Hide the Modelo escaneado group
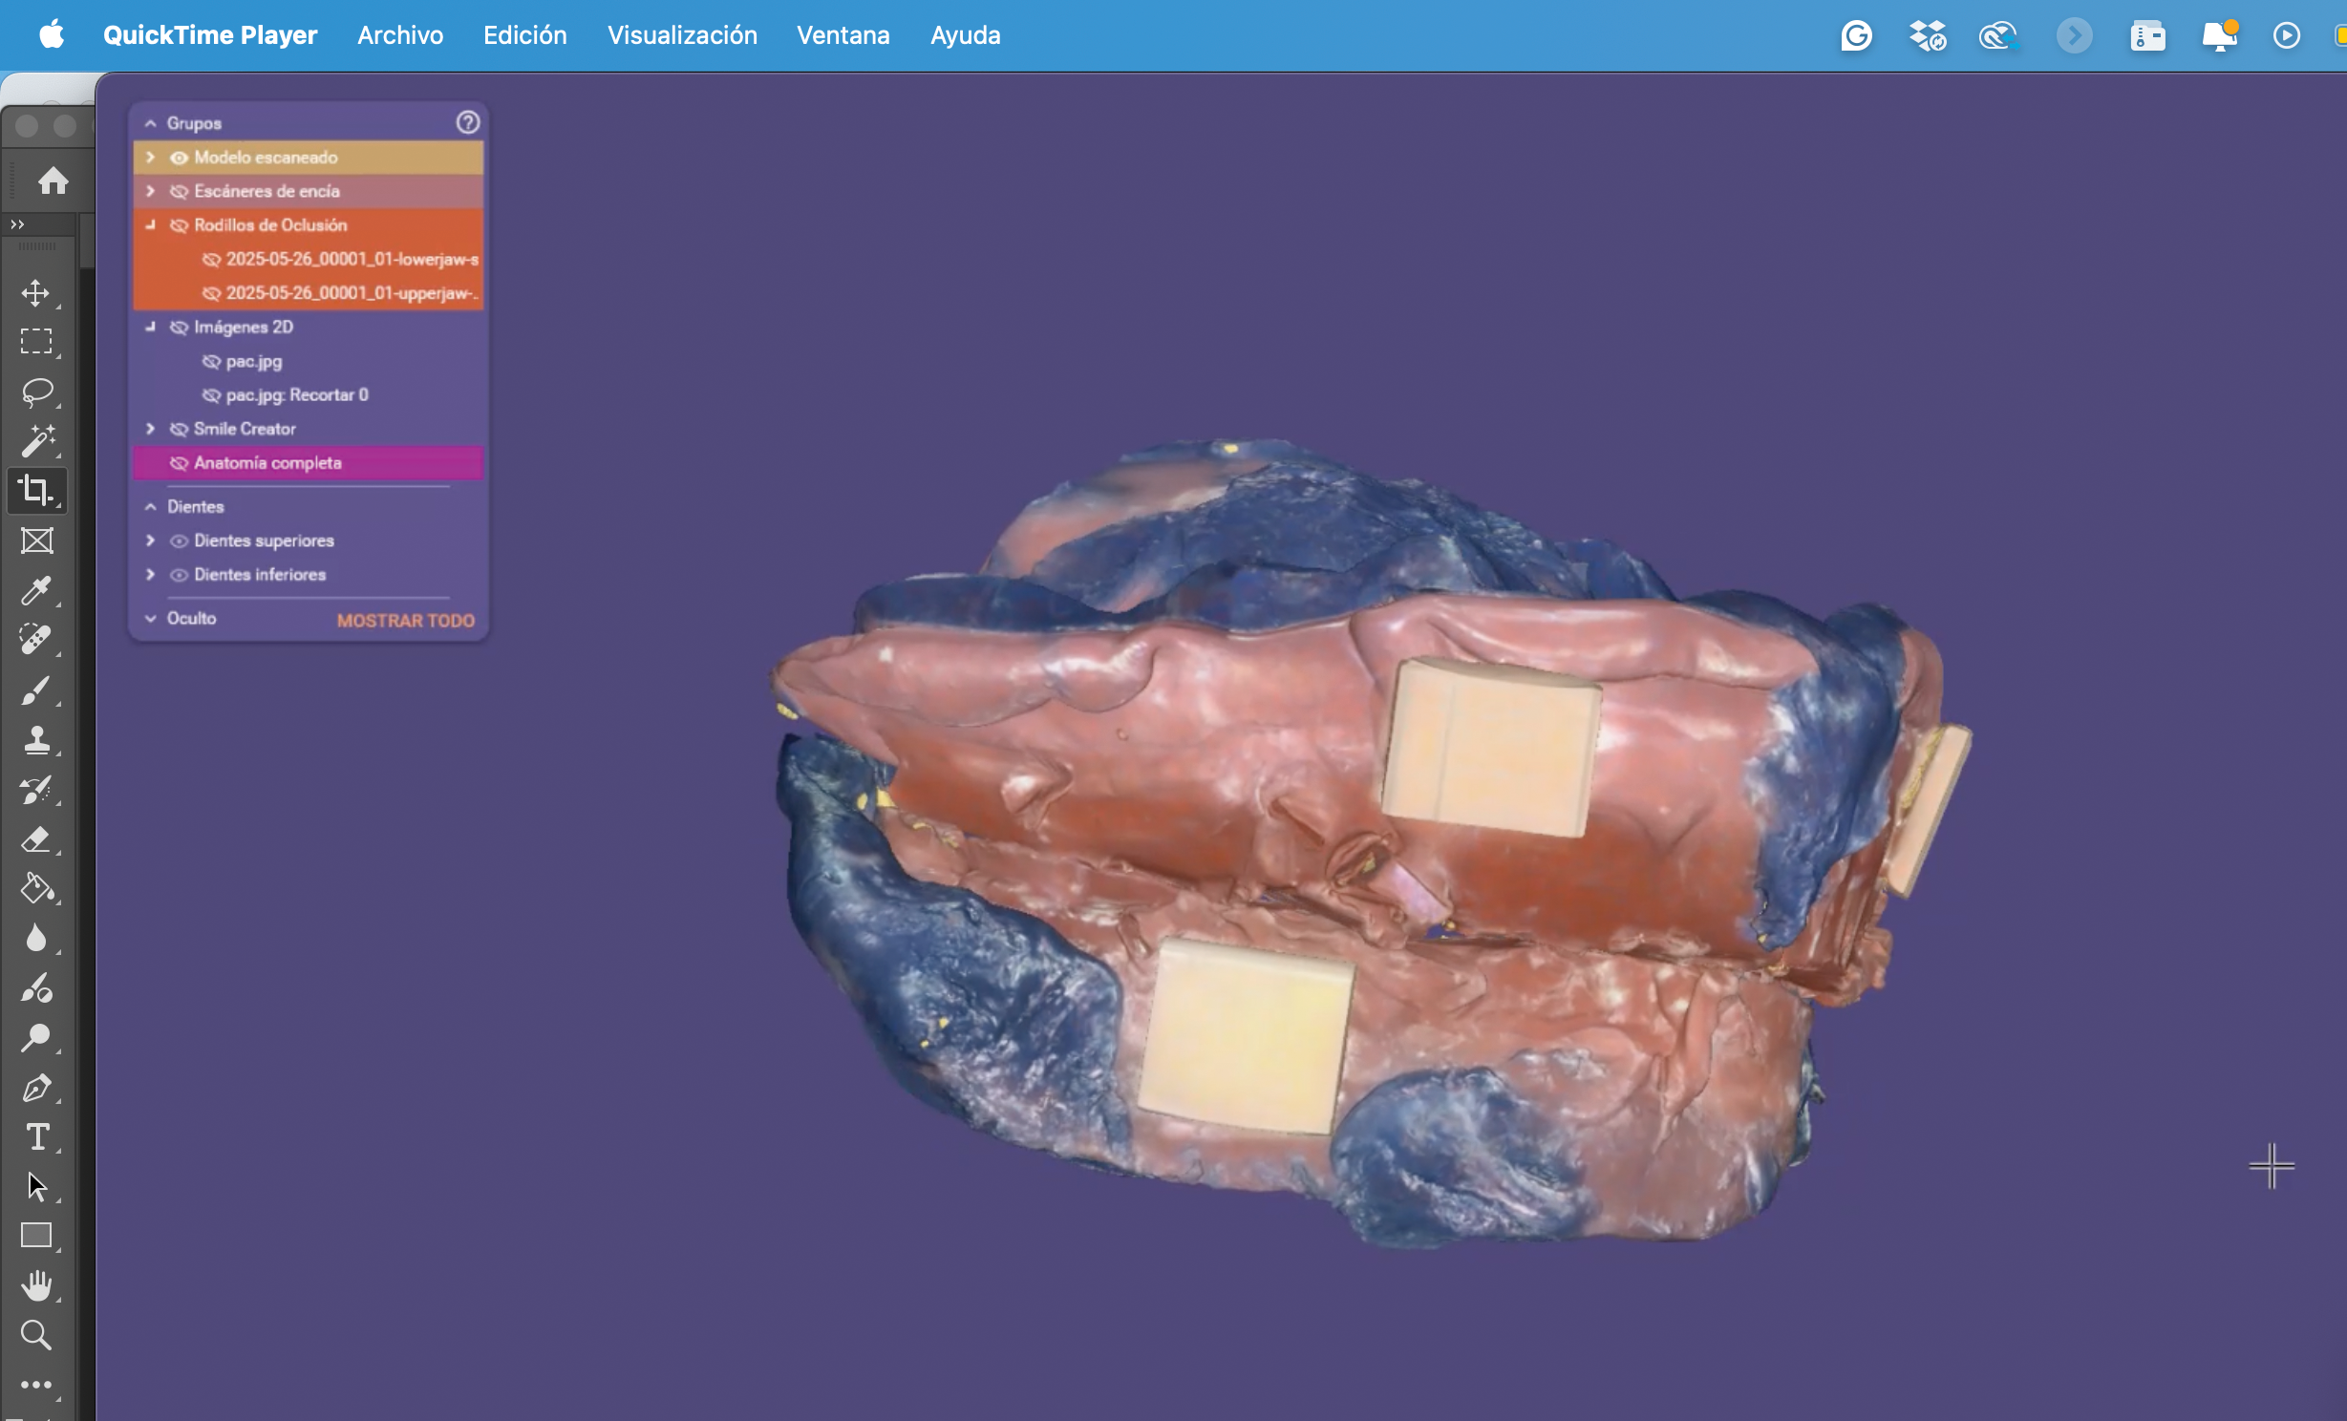This screenshot has width=2347, height=1421. 179,158
